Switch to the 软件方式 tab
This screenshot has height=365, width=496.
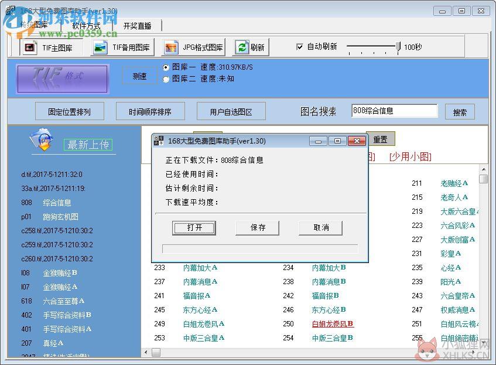coord(86,26)
